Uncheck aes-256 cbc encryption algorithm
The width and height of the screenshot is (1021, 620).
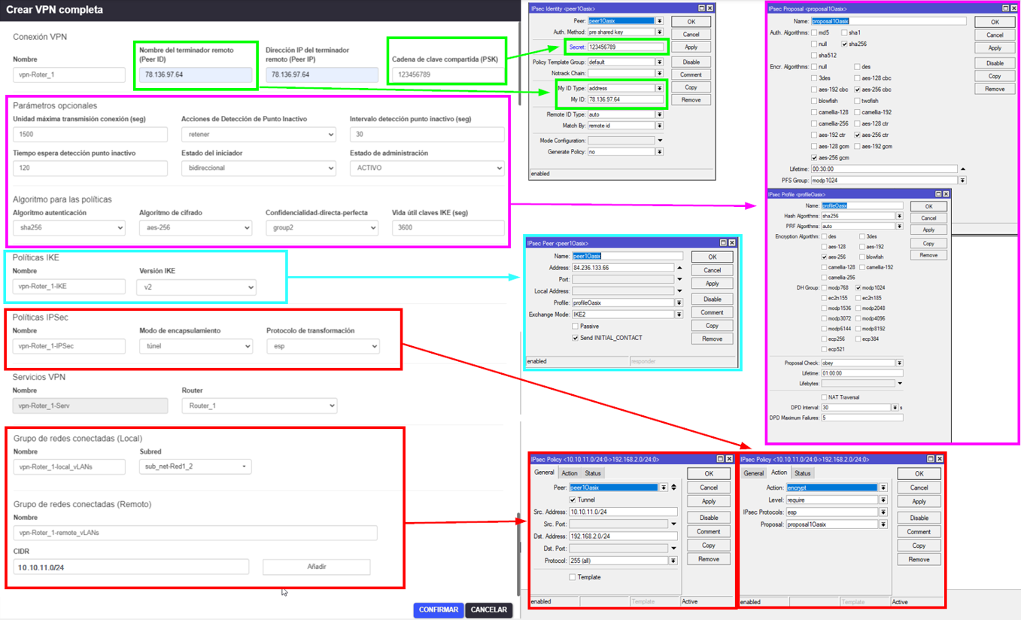[858, 90]
